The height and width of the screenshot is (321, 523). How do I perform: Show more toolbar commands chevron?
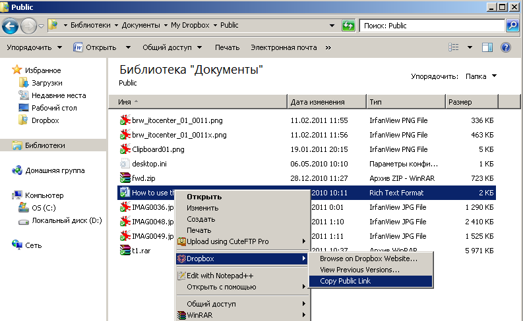[x=328, y=47]
